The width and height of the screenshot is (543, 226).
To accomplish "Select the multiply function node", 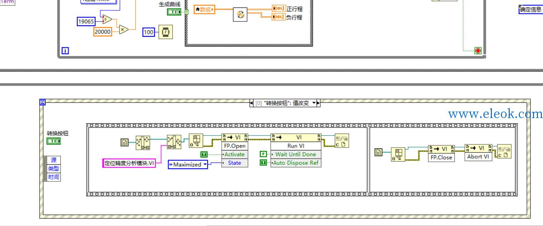I will [x=124, y=30].
